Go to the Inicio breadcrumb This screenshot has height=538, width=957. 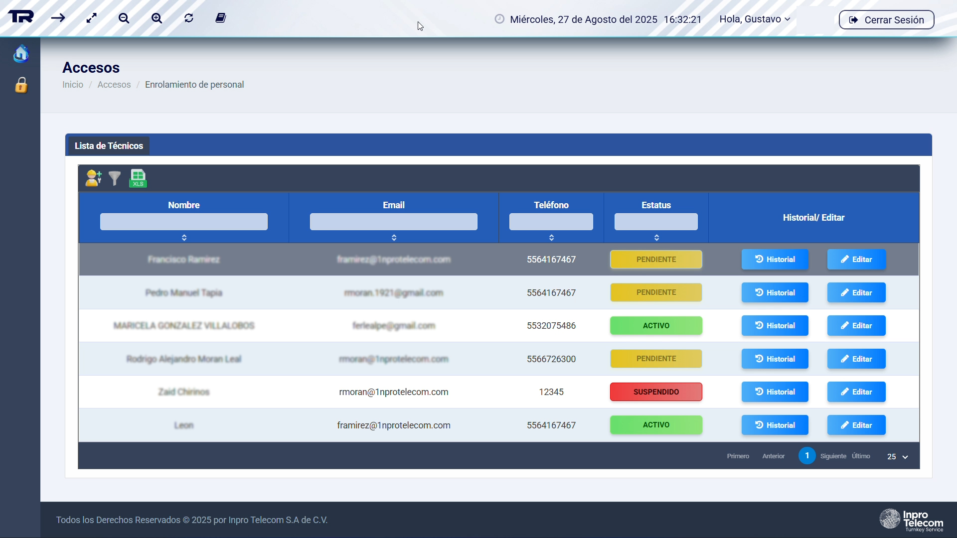73,85
